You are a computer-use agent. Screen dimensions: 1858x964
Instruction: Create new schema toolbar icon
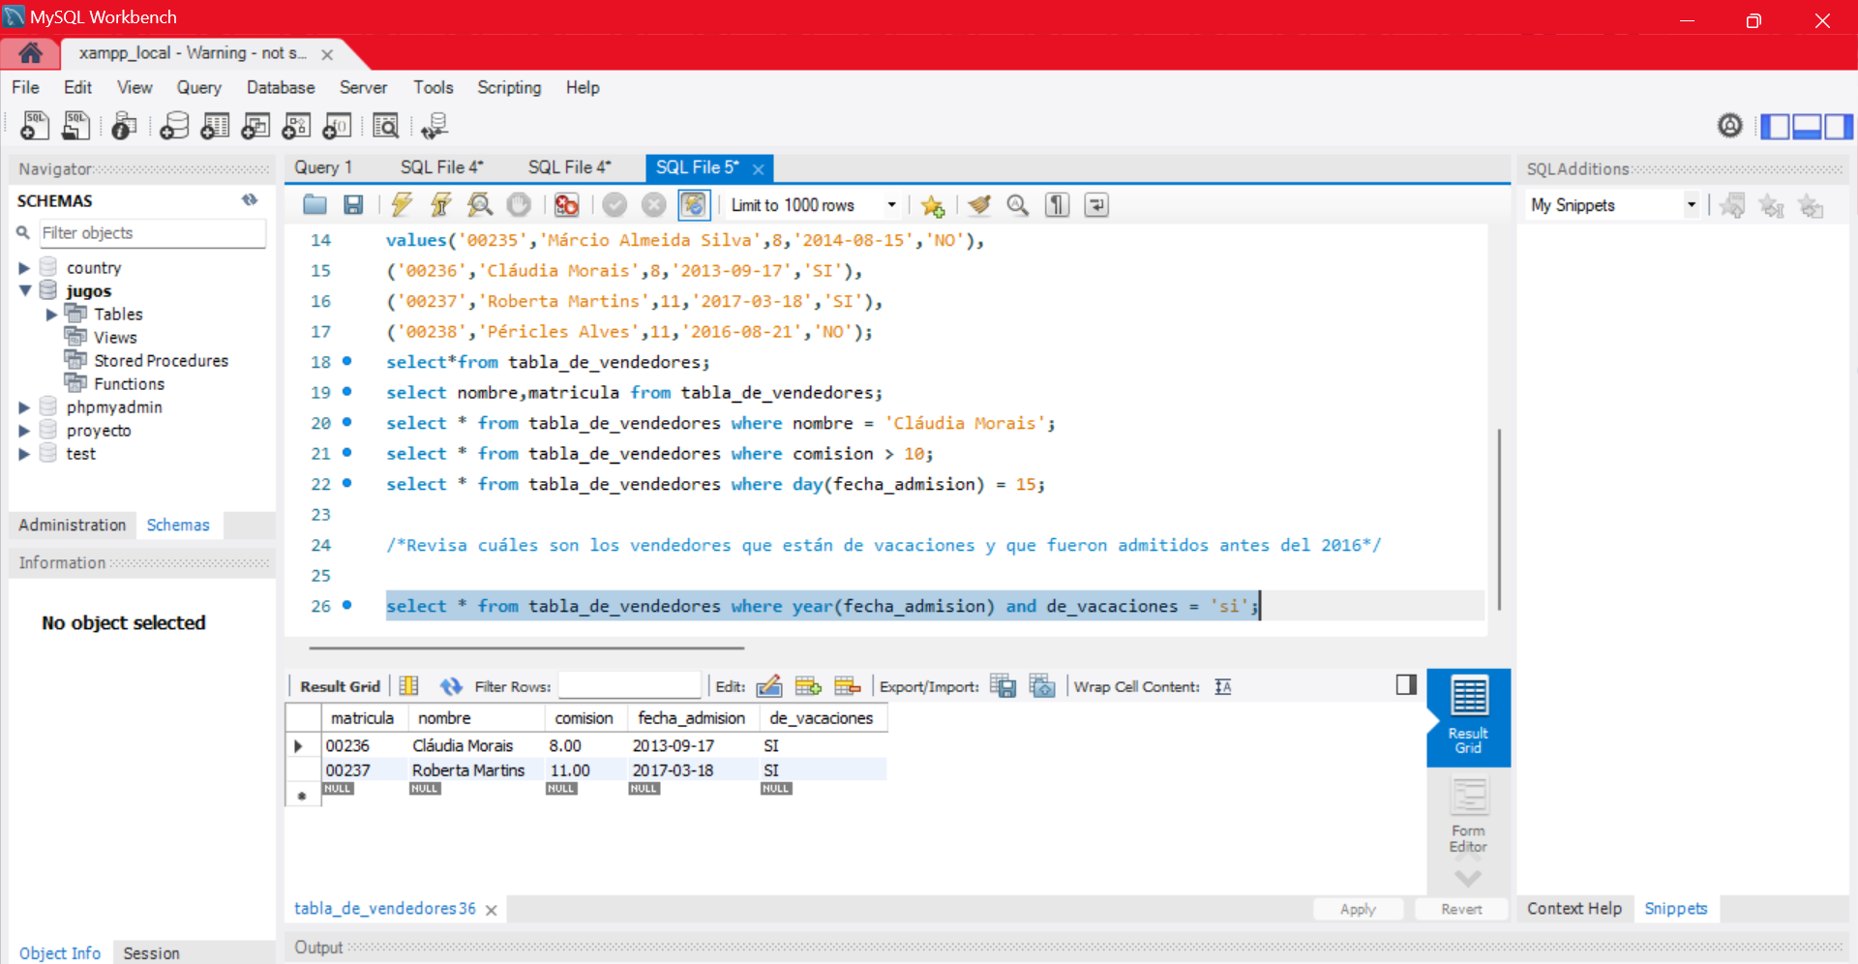click(174, 125)
